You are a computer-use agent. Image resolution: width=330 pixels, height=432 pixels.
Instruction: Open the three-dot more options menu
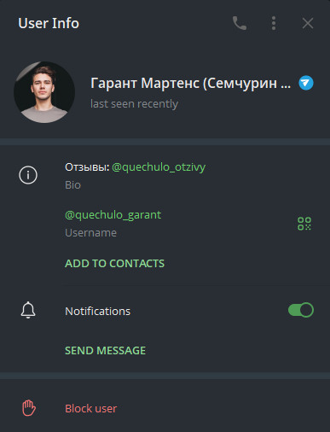274,23
